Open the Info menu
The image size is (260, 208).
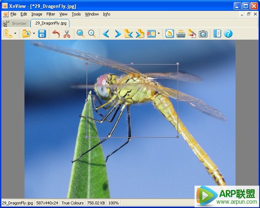pyautogui.click(x=106, y=14)
